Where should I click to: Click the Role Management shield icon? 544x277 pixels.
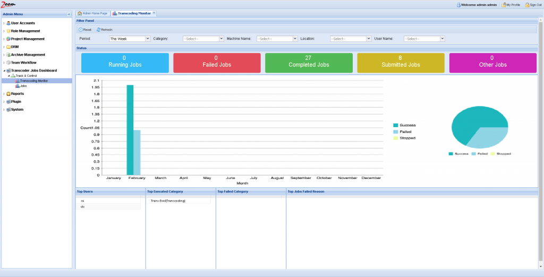point(8,31)
